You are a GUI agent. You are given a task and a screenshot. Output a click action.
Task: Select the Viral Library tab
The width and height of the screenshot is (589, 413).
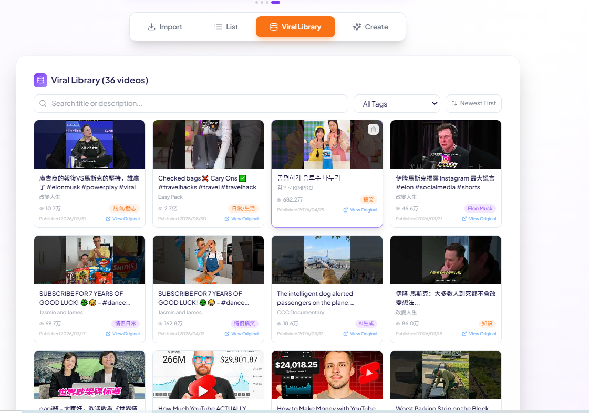coord(295,27)
